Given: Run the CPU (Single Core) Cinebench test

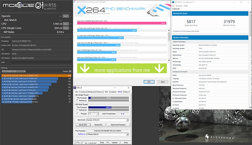Looking at the screenshot, I should (x=66, y=28).
